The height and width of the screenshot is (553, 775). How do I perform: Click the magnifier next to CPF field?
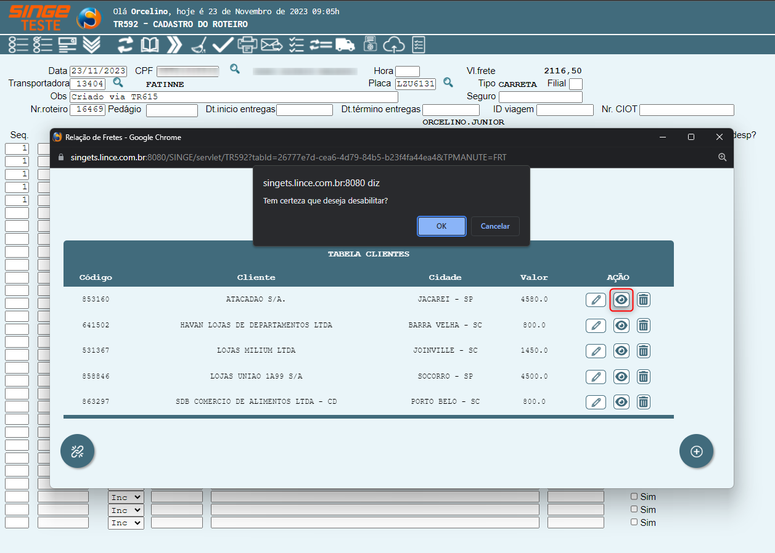pos(235,69)
